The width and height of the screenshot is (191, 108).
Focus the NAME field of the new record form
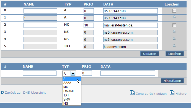(x=40, y=73)
